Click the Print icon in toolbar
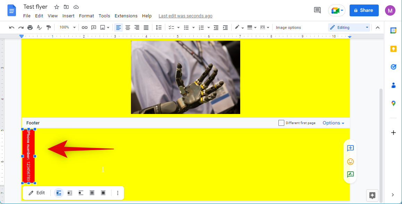This screenshot has height=204, width=402. coord(30,27)
